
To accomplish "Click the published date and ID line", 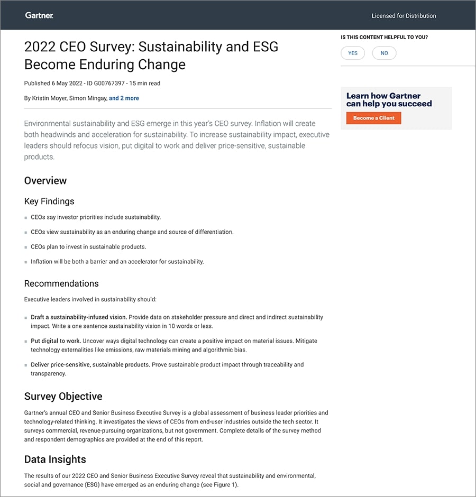I will coord(92,83).
